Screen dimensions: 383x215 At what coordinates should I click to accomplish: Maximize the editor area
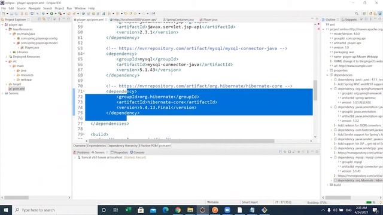317,19
